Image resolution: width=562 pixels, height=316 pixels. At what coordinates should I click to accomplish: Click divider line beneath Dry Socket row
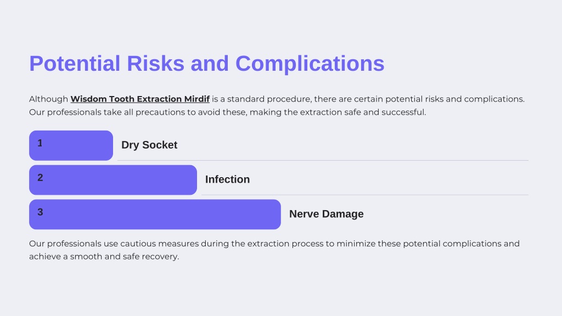point(323,161)
